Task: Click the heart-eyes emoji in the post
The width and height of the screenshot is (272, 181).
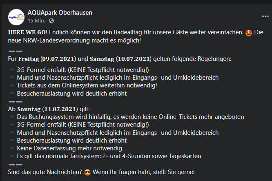Action: (x=247, y=32)
